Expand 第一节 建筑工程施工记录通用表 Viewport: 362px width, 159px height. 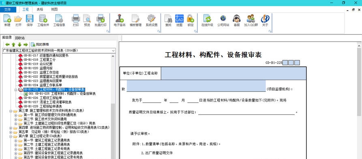click(x=16, y=140)
